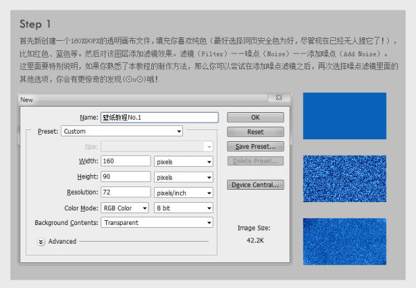Expand the Advanced section chevron
Image resolution: width=416 pixels, height=288 pixels.
(41, 242)
